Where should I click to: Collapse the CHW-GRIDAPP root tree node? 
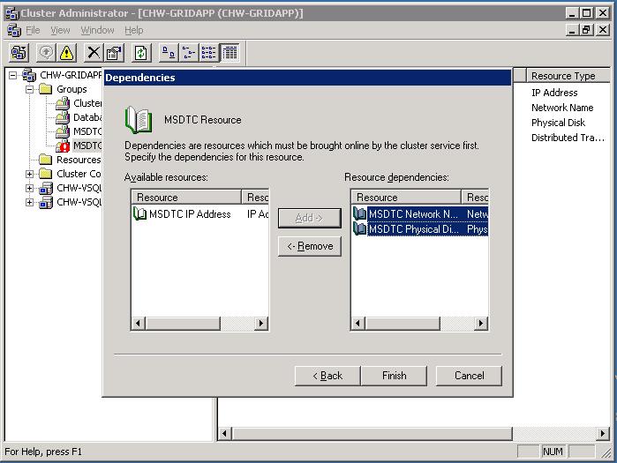click(x=12, y=75)
